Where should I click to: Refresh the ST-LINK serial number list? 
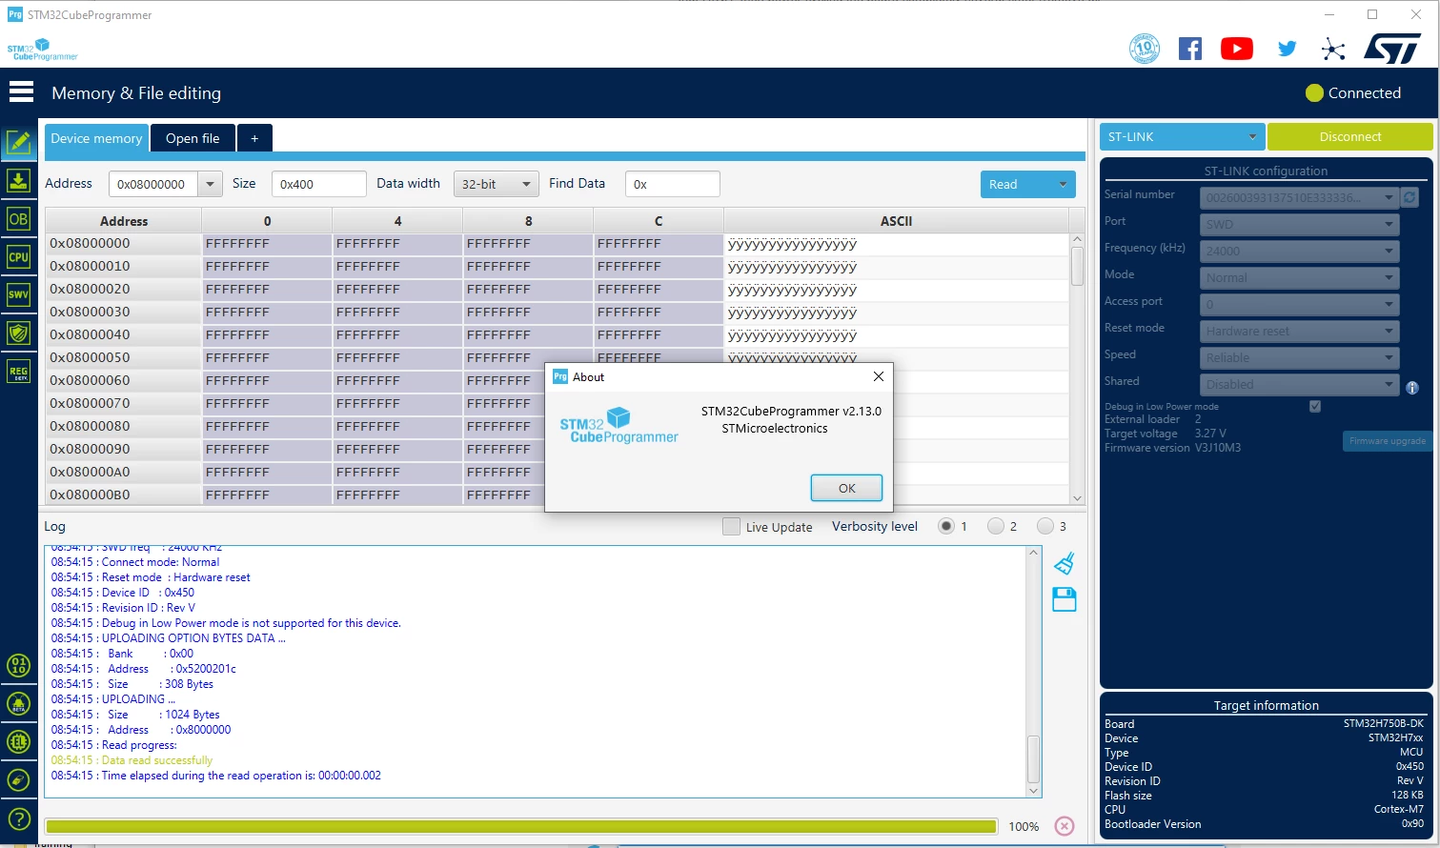tap(1410, 197)
